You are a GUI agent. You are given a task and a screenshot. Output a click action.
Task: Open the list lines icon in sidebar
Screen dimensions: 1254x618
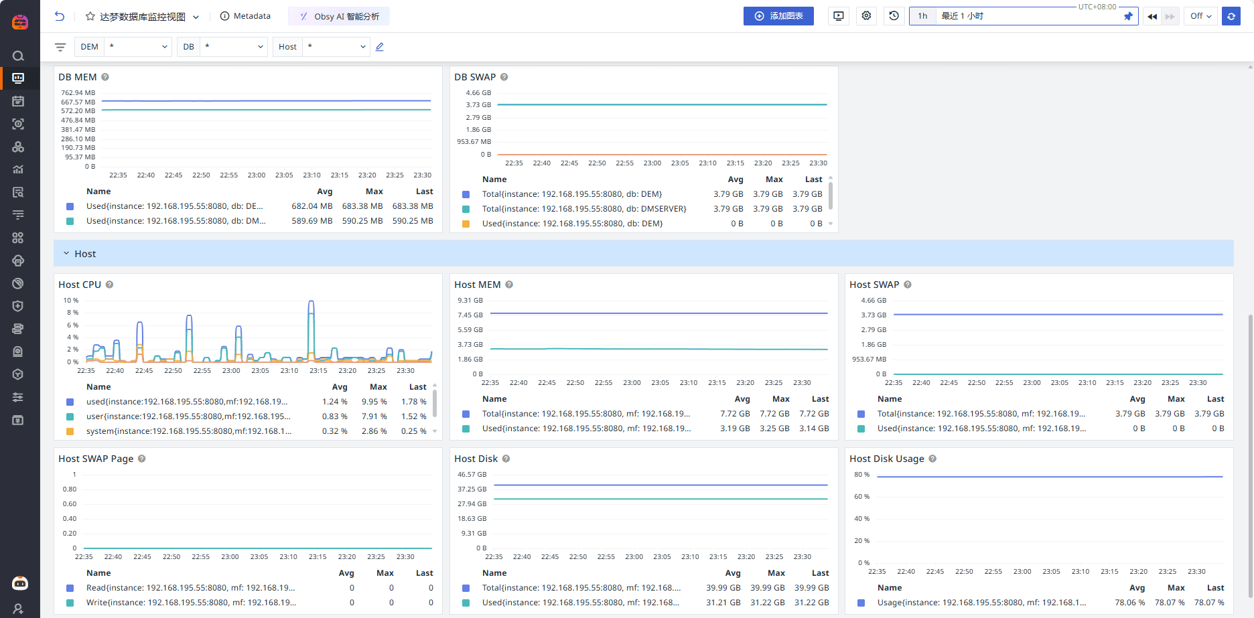18,215
